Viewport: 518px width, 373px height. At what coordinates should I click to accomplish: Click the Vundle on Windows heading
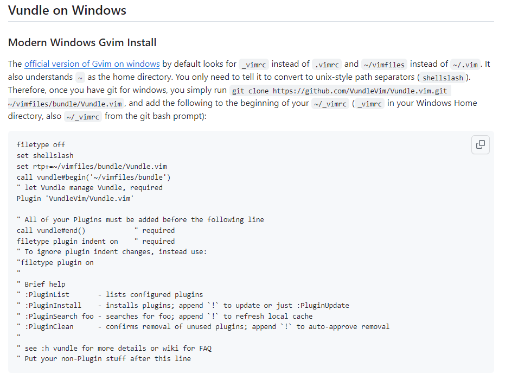pos(67,10)
